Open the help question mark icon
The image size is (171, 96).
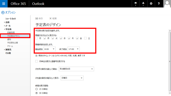click(159, 3)
